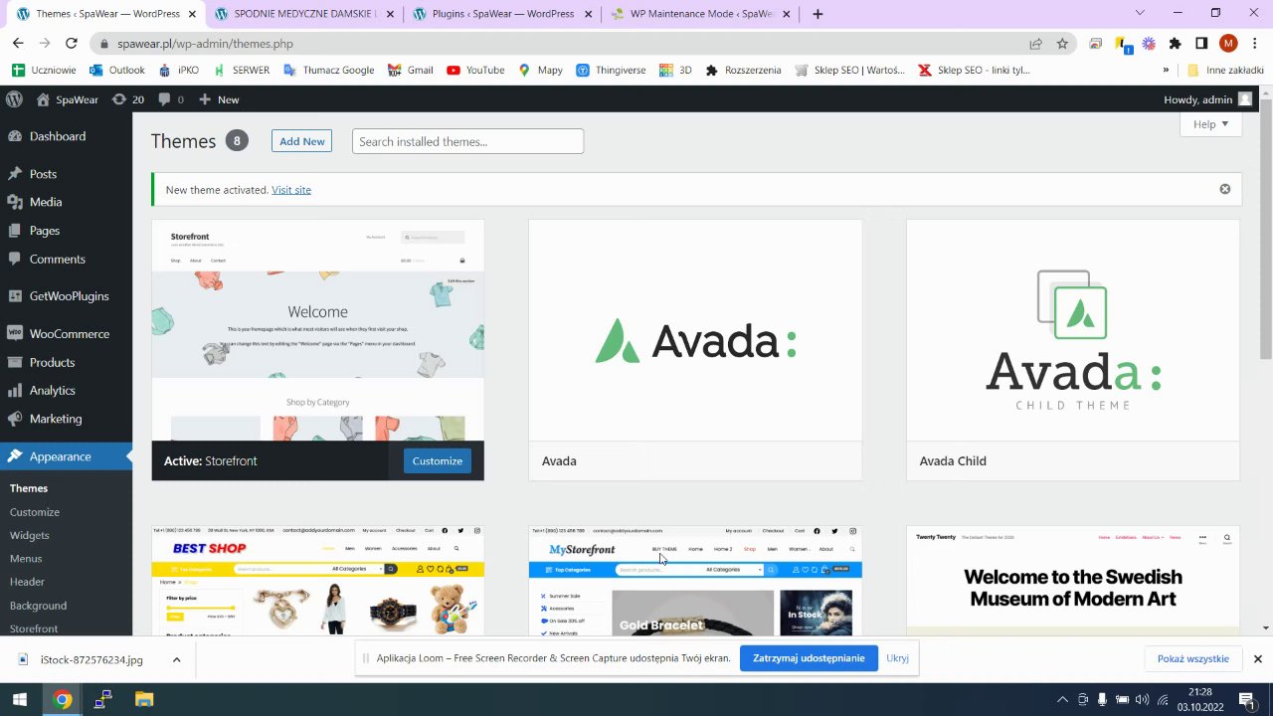
Task: Expand the hidden bookmarks chevron
Action: click(1166, 71)
